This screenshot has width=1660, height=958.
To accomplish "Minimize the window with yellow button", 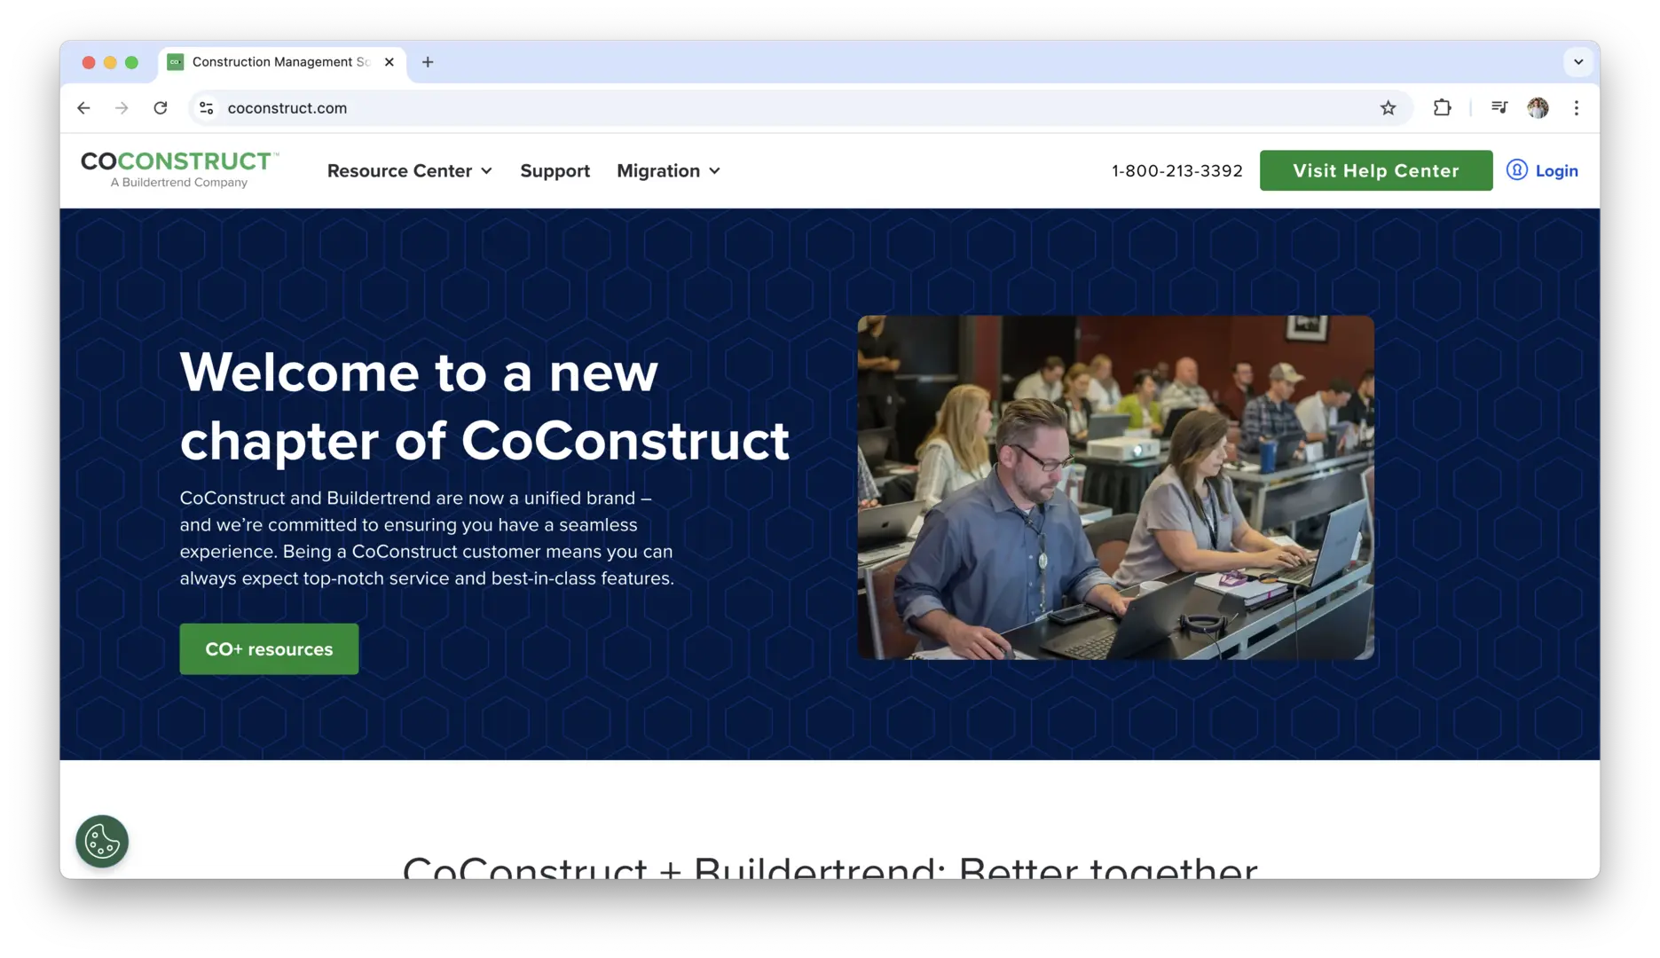I will [110, 62].
